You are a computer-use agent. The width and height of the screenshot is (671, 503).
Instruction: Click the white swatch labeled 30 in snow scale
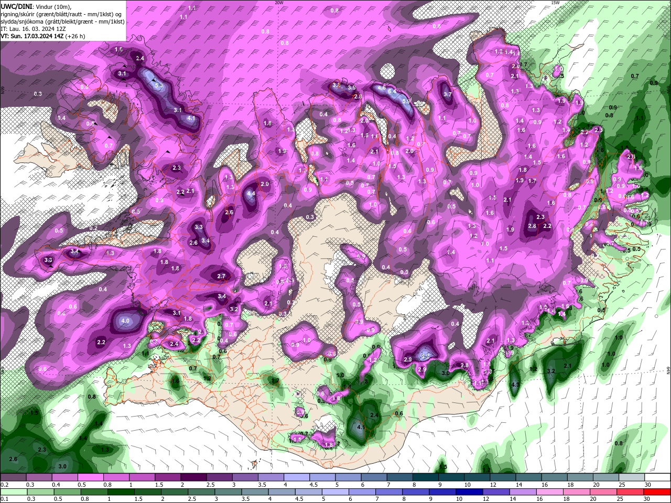pos(657,477)
